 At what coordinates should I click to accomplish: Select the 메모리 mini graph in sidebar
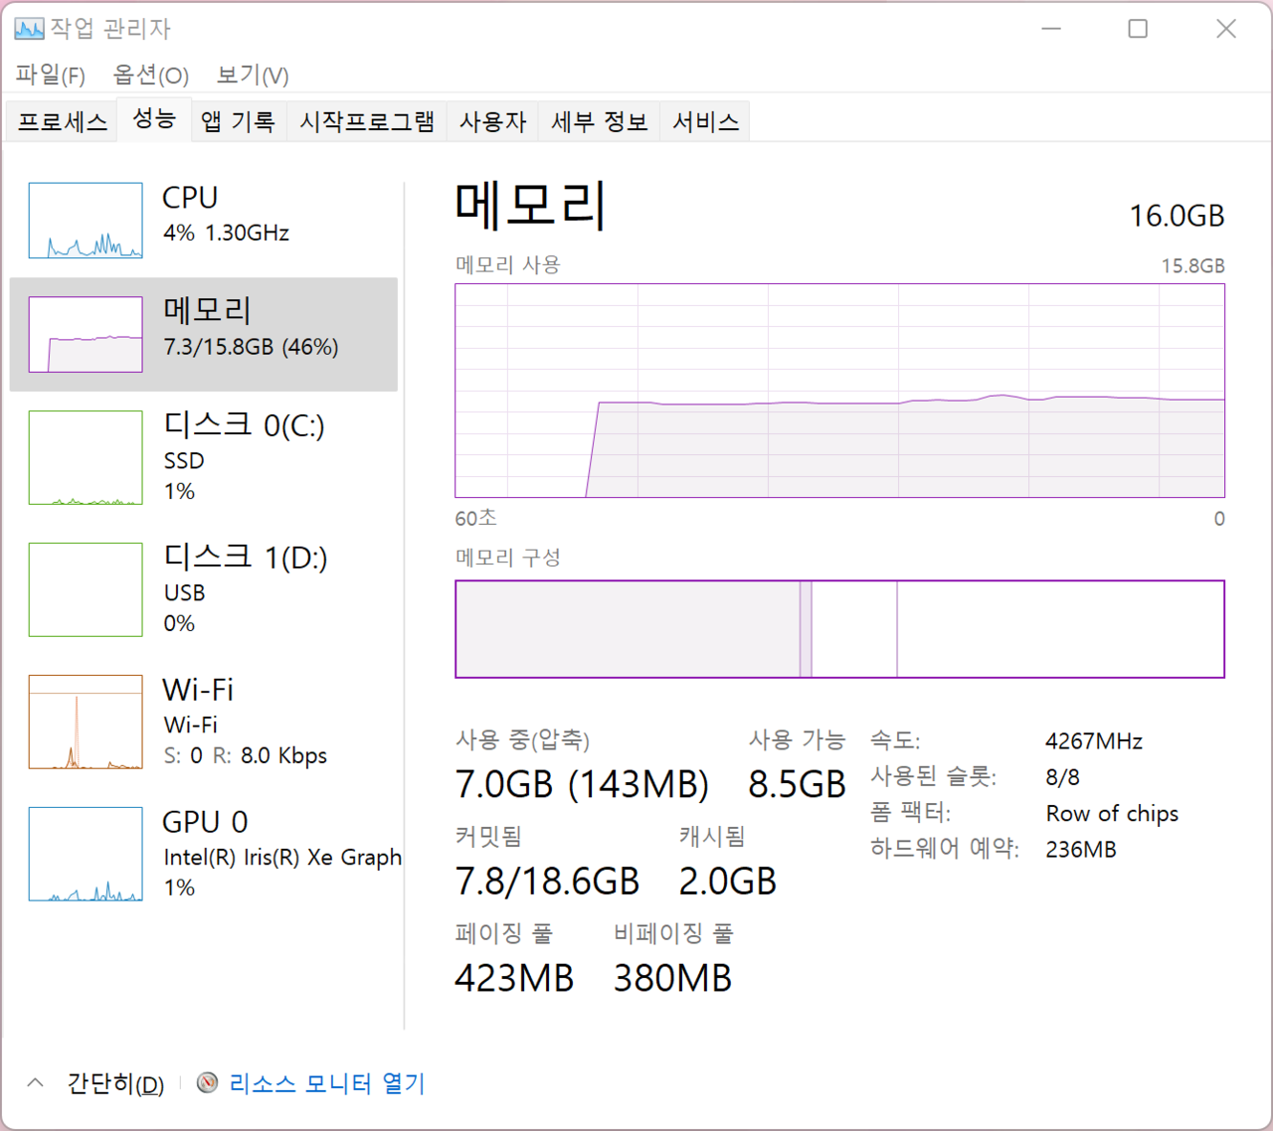86,335
